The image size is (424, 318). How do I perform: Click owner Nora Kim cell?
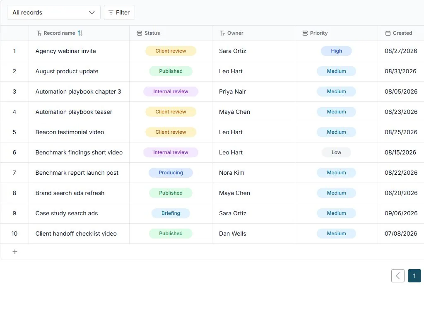231,173
